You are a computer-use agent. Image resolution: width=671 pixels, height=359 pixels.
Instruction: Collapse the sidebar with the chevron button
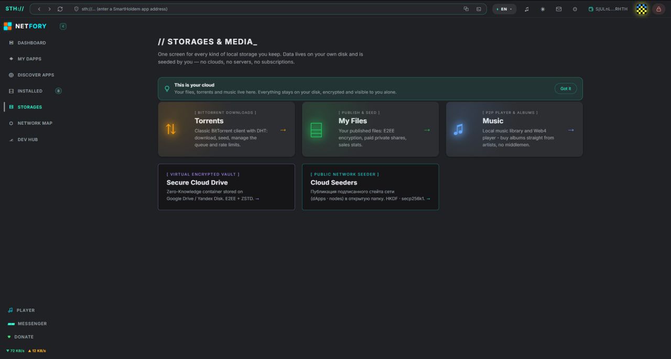[x=63, y=26]
